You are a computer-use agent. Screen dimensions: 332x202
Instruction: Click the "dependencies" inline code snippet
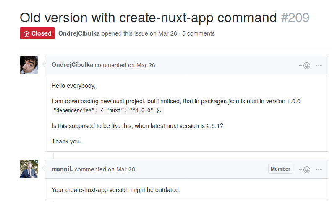(107, 110)
